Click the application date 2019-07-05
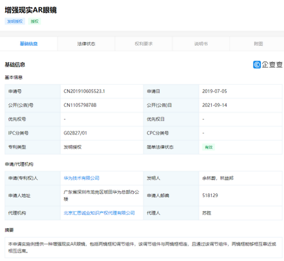This screenshot has width=284, height=261. [x=214, y=91]
